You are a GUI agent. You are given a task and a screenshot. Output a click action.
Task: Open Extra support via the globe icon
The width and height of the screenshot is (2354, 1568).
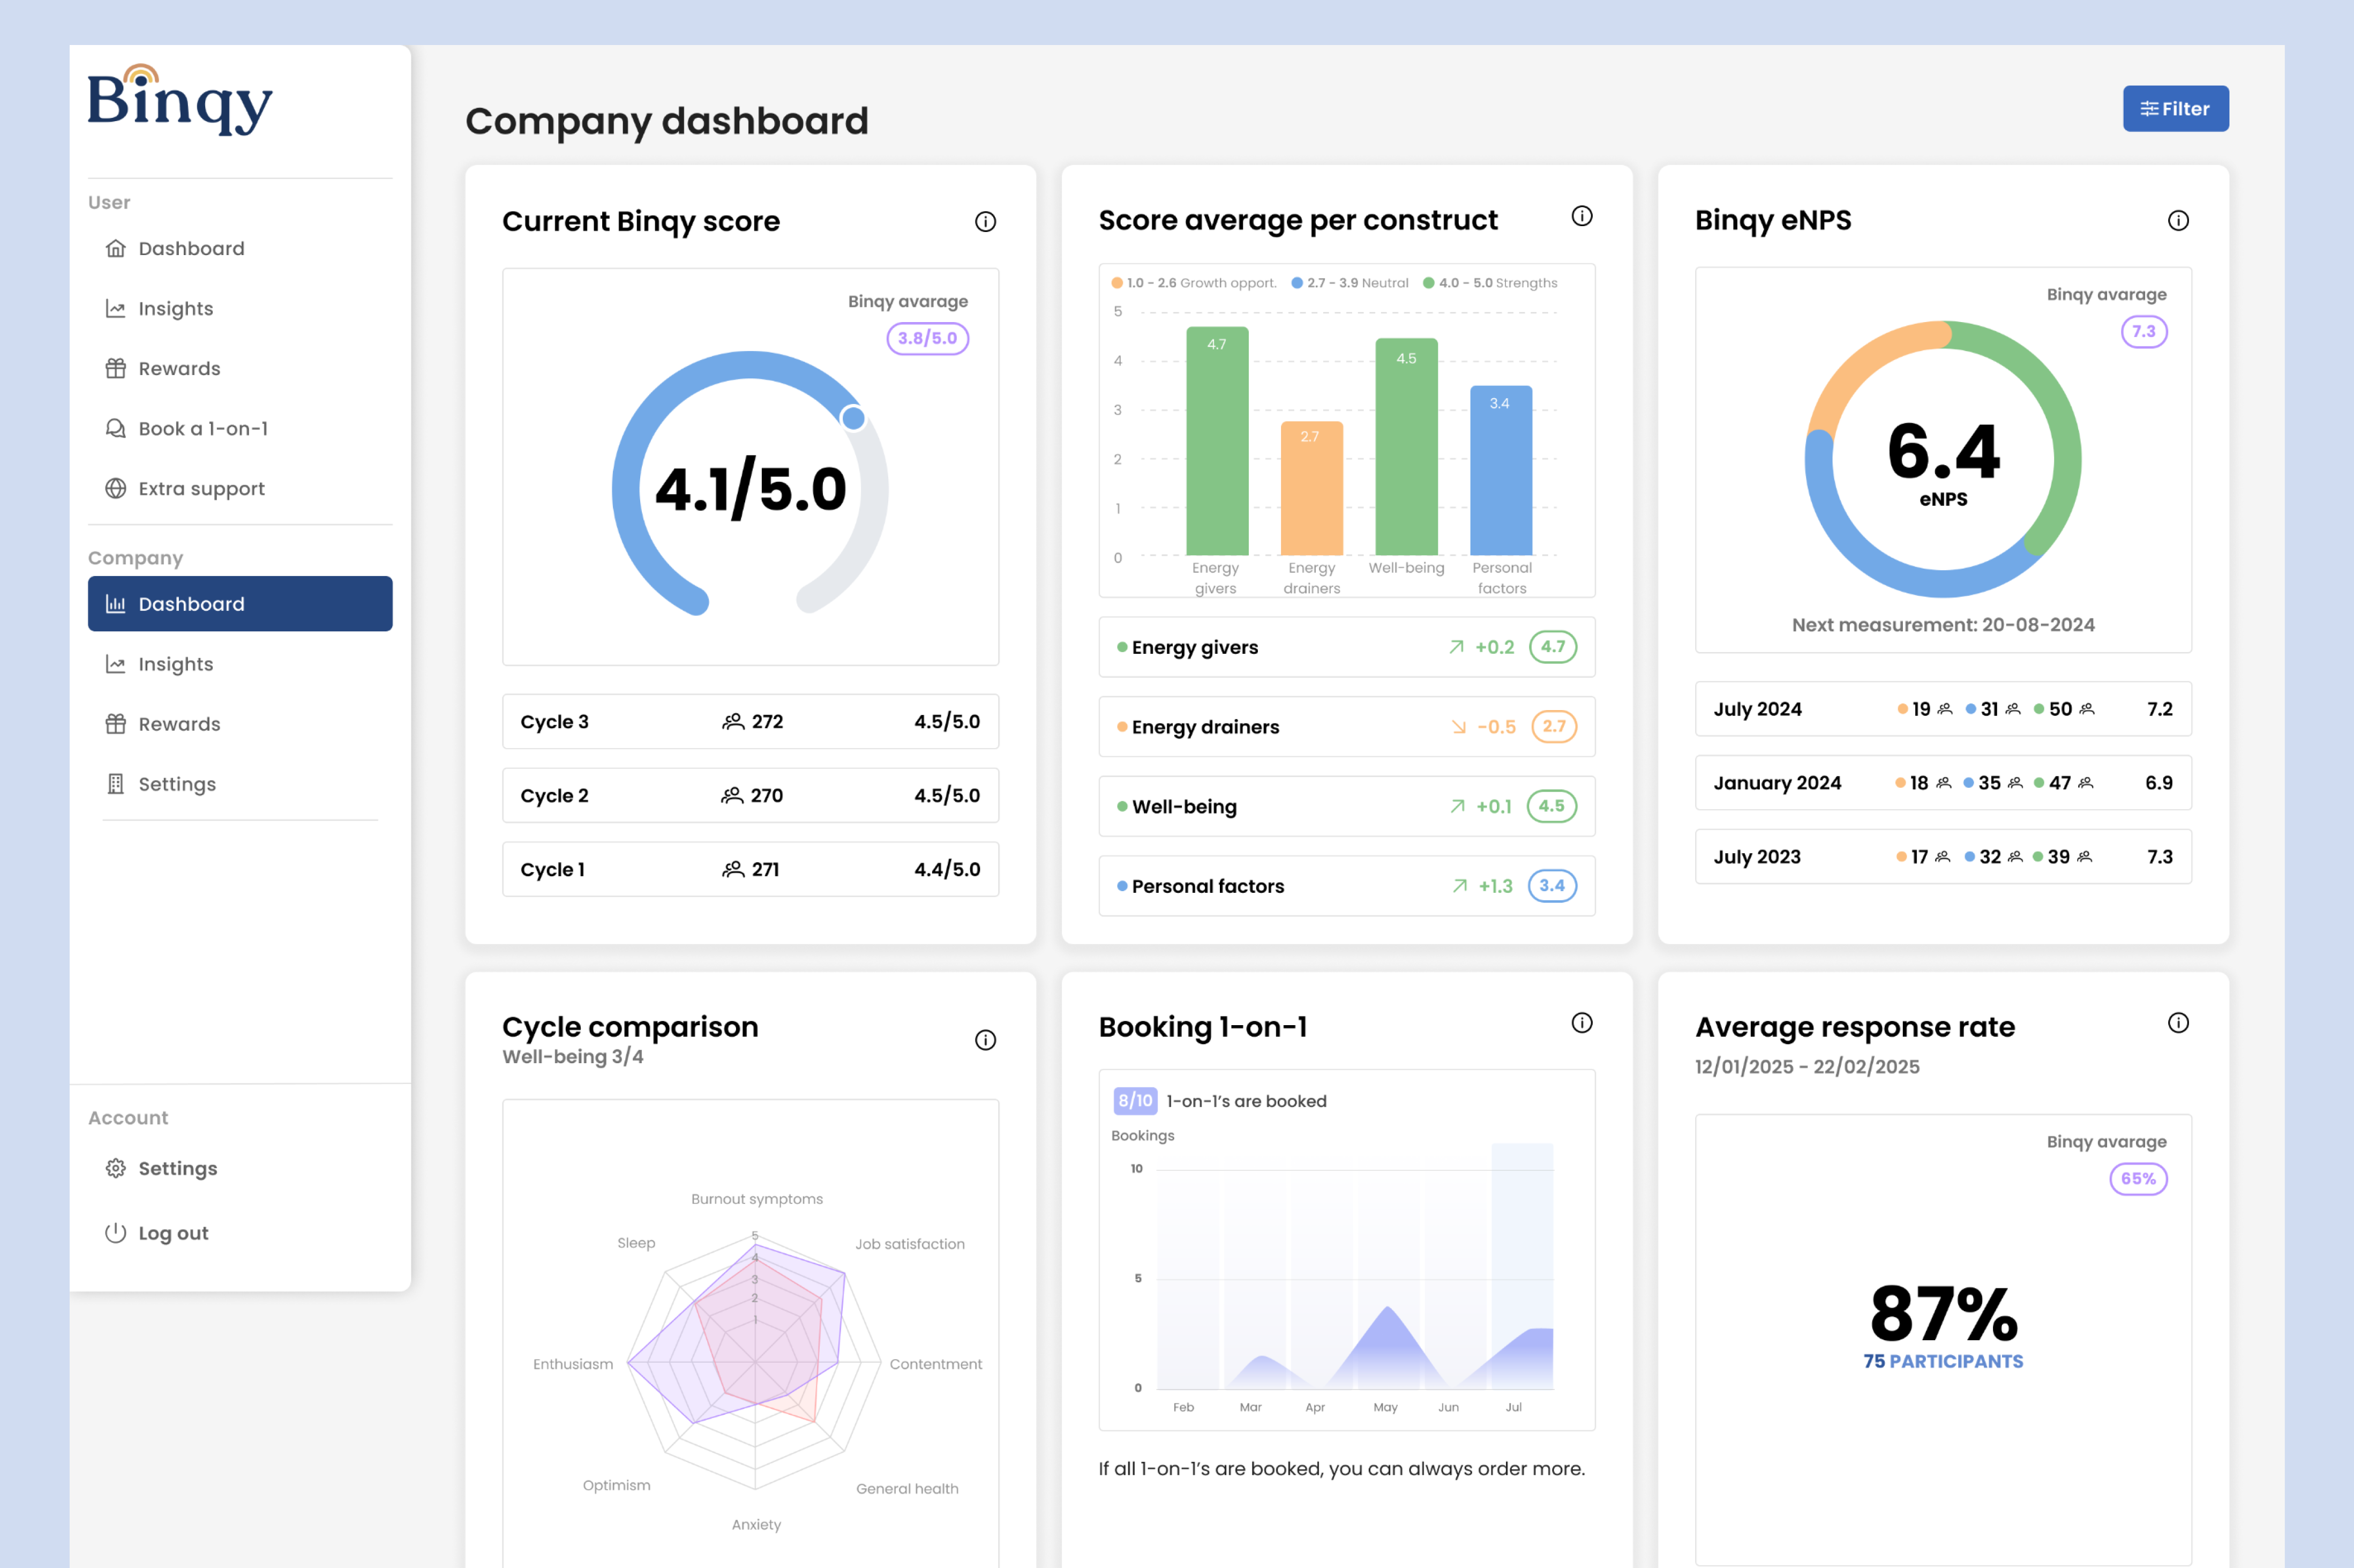[116, 488]
